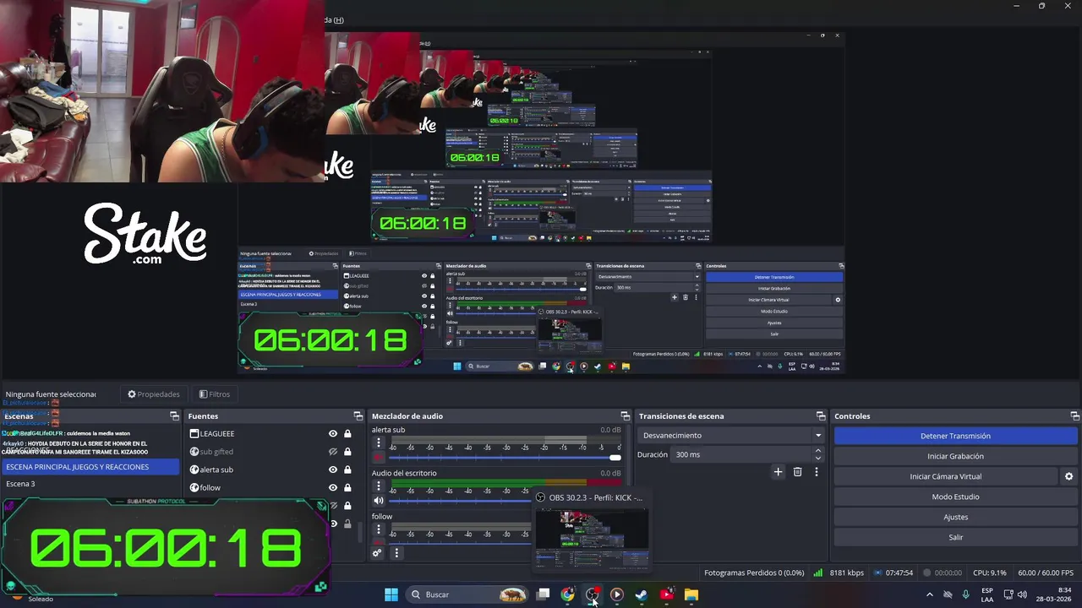The height and width of the screenshot is (608, 1082).
Task: Open audio mixer menu next to gears
Action: pyautogui.click(x=396, y=553)
